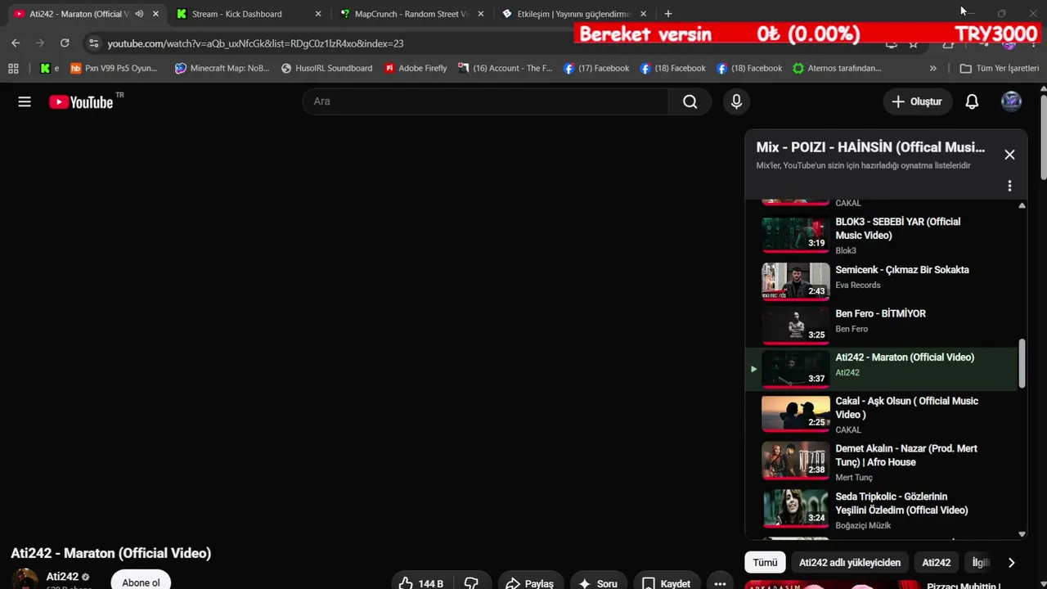Viewport: 1047px width, 589px height.
Task: Click the Ben Fero BİTMİYOR thumbnail
Action: tap(796, 326)
